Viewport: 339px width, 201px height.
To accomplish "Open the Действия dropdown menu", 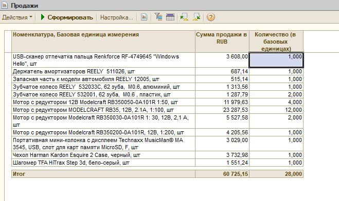I will click(x=17, y=17).
